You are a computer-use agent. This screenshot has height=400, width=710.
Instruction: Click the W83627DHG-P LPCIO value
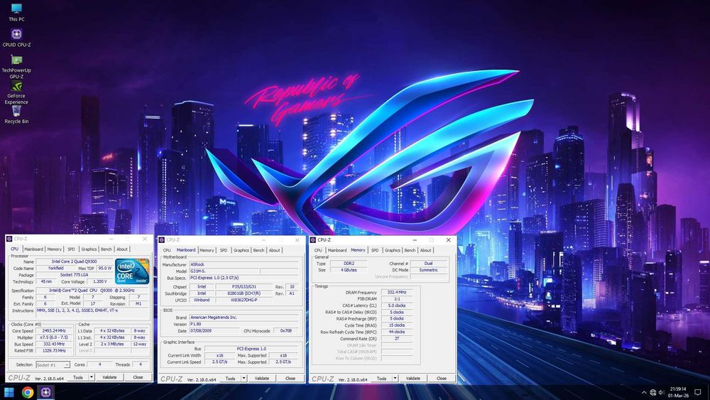(244, 300)
